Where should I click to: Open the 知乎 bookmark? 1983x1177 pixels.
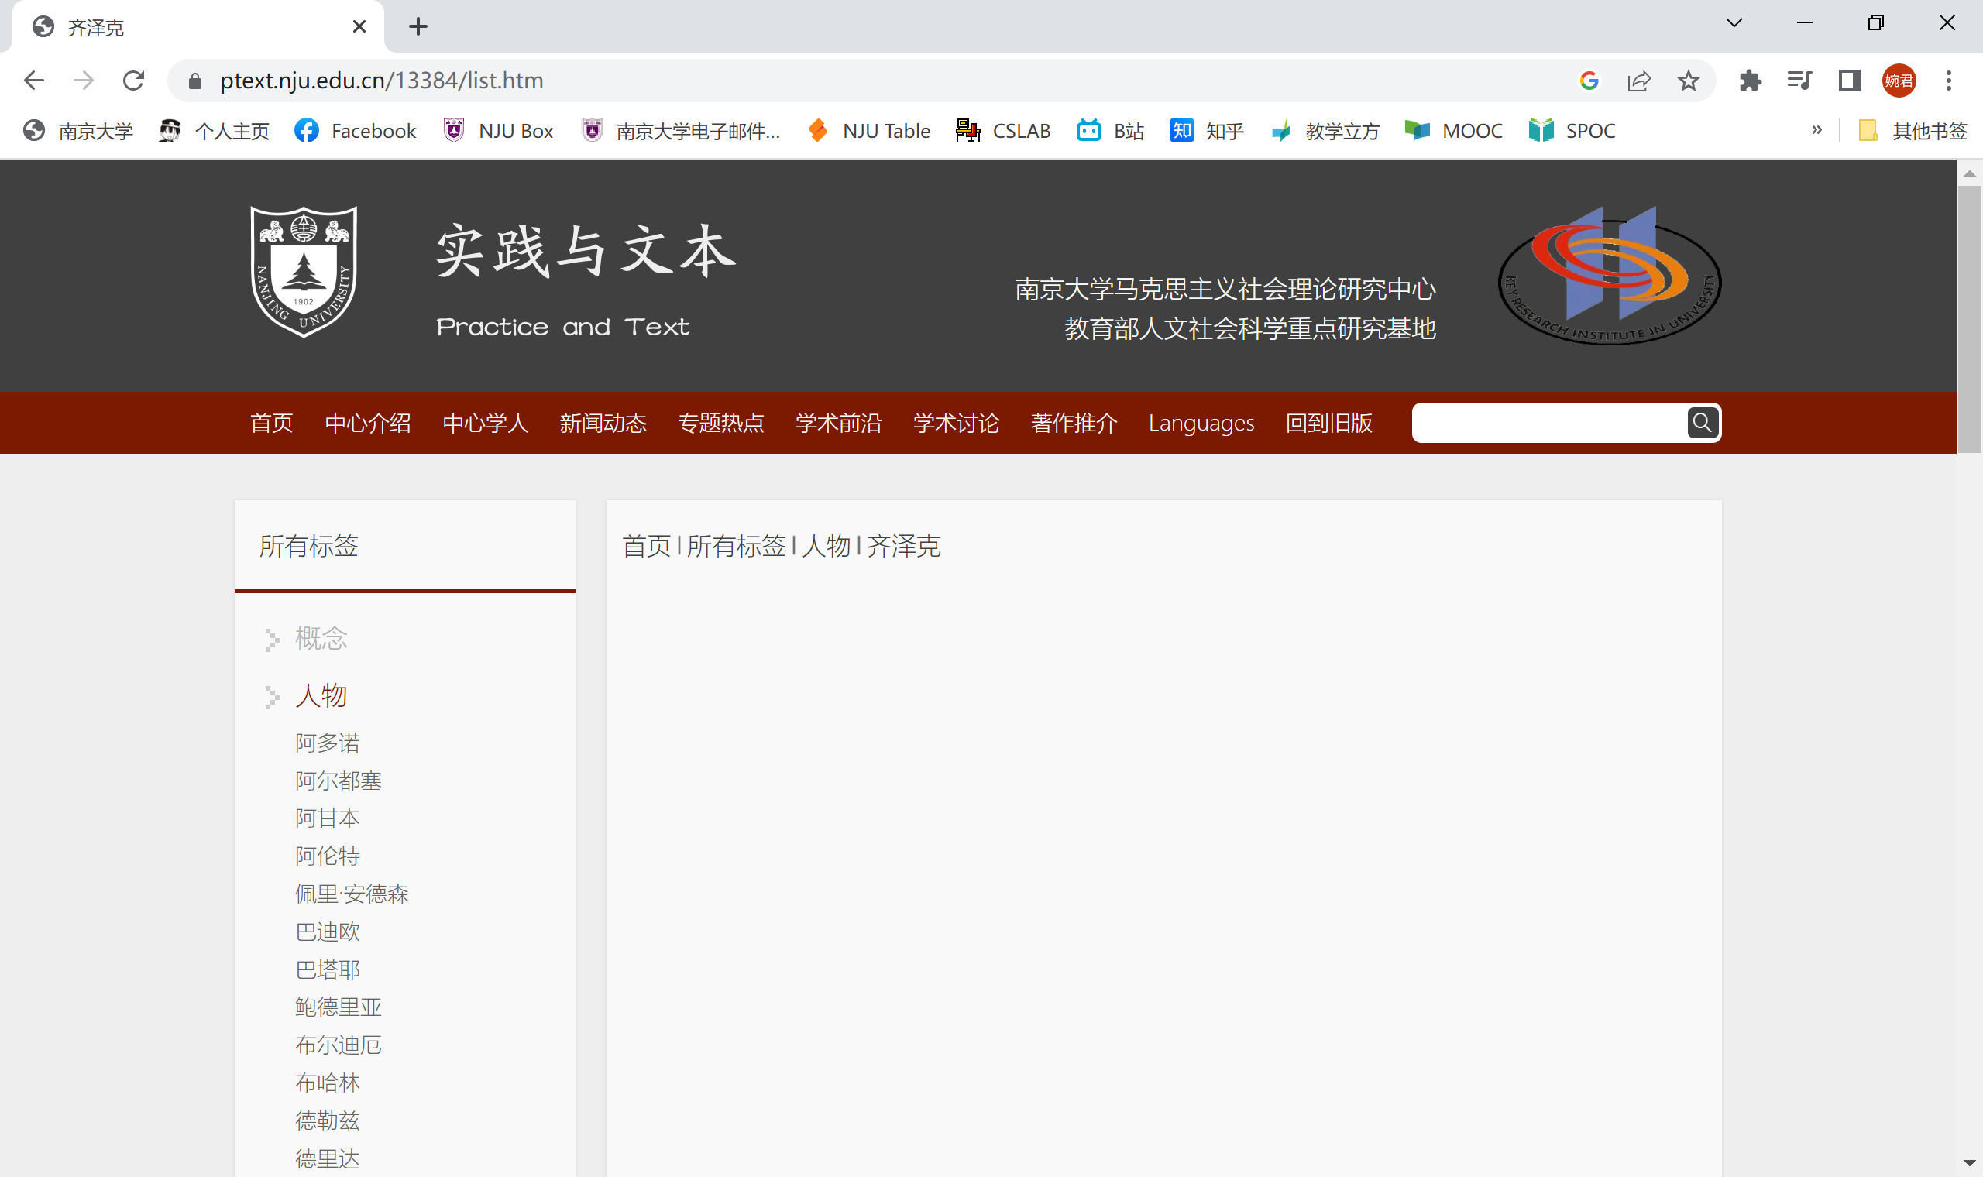coord(1205,130)
